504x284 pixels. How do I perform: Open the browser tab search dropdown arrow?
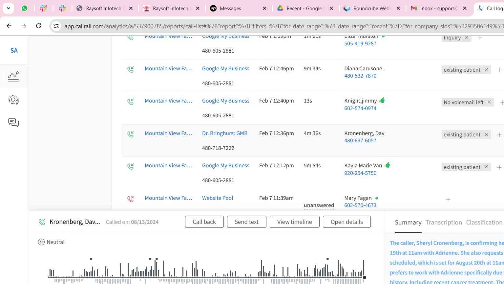tap(9, 8)
